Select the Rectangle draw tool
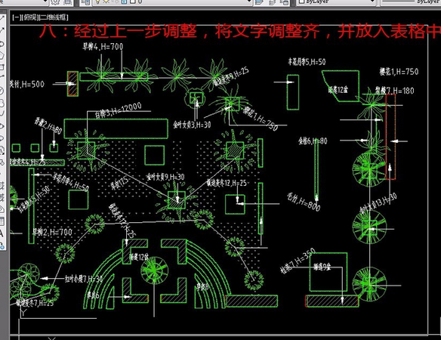441x340 pixels. 2,67
